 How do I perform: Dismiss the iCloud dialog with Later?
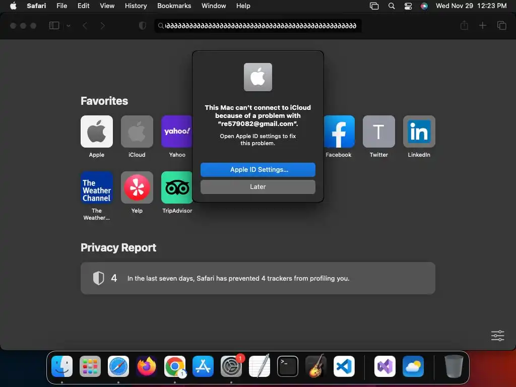tap(257, 186)
